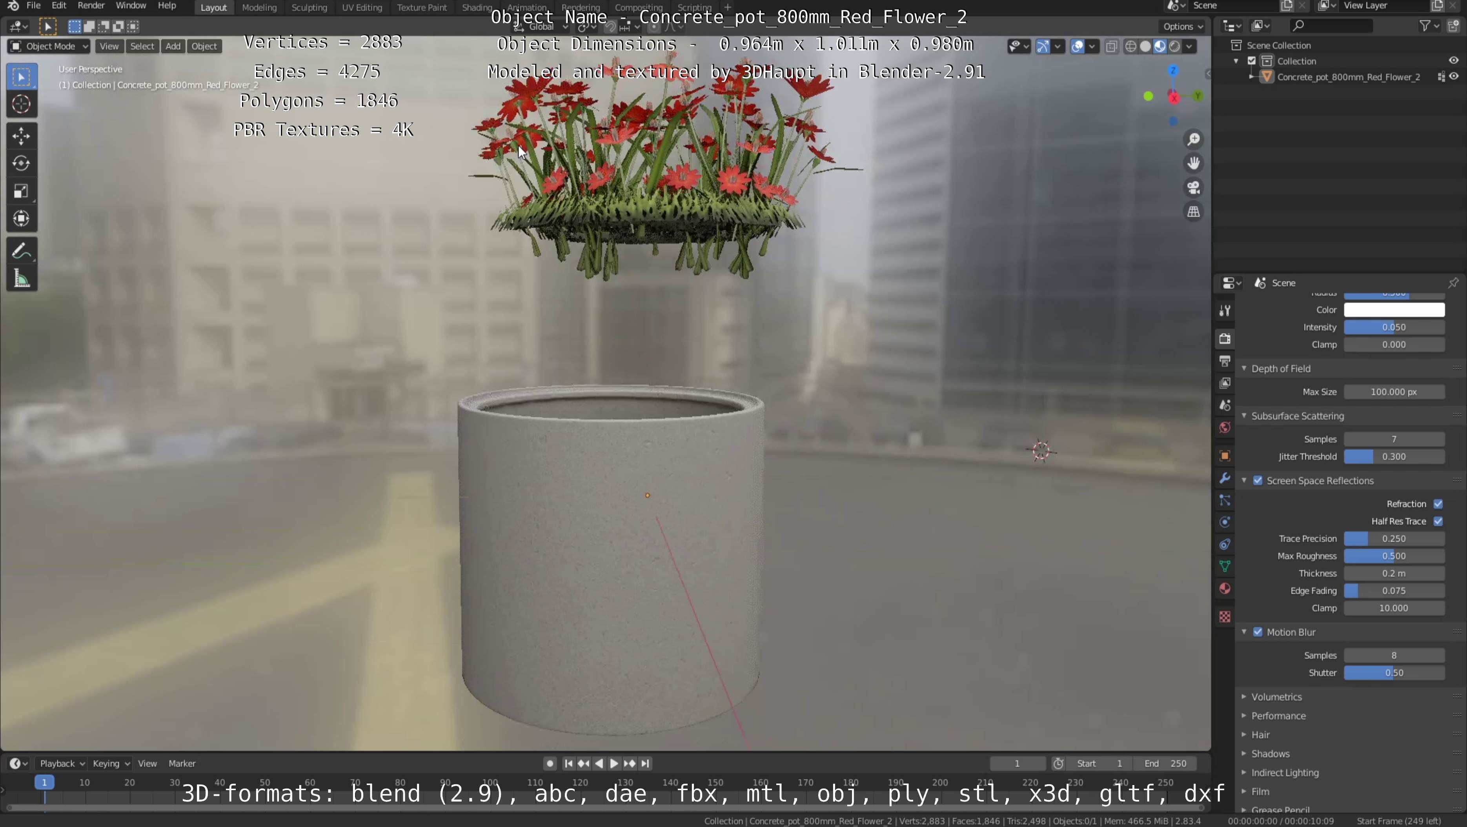Open the View Layer properties tab
1467x827 pixels.
(x=1225, y=383)
